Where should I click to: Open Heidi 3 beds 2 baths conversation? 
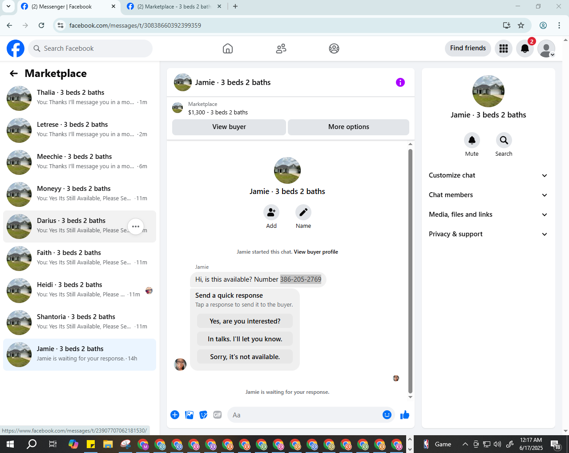tap(80, 291)
